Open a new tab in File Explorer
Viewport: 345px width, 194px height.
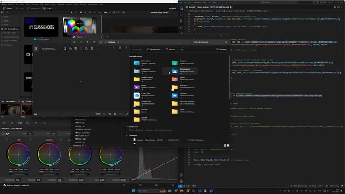click(x=107, y=37)
